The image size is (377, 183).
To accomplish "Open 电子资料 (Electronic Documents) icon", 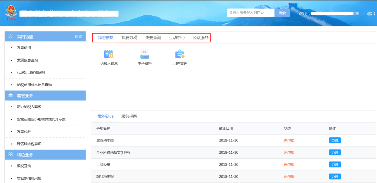I will pos(144,57).
